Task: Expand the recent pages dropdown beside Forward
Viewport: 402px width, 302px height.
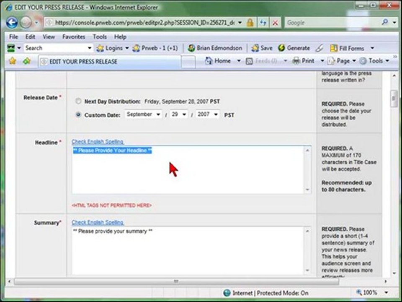Action: coord(36,23)
